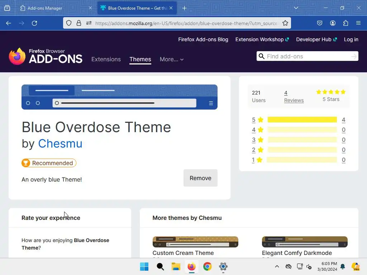Show hidden system tray icons
Image resolution: width=367 pixels, height=275 pixels.
coord(277,266)
